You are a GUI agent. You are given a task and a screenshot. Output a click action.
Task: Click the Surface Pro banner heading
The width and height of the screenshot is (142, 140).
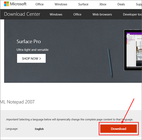point(29,41)
